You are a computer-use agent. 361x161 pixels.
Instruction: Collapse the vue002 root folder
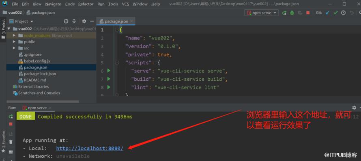[9, 29]
